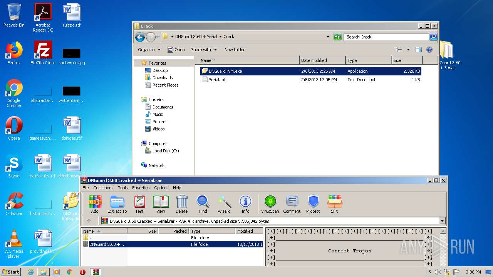Open the Organize dropdown in Explorer
The height and width of the screenshot is (277, 493).
[149, 50]
